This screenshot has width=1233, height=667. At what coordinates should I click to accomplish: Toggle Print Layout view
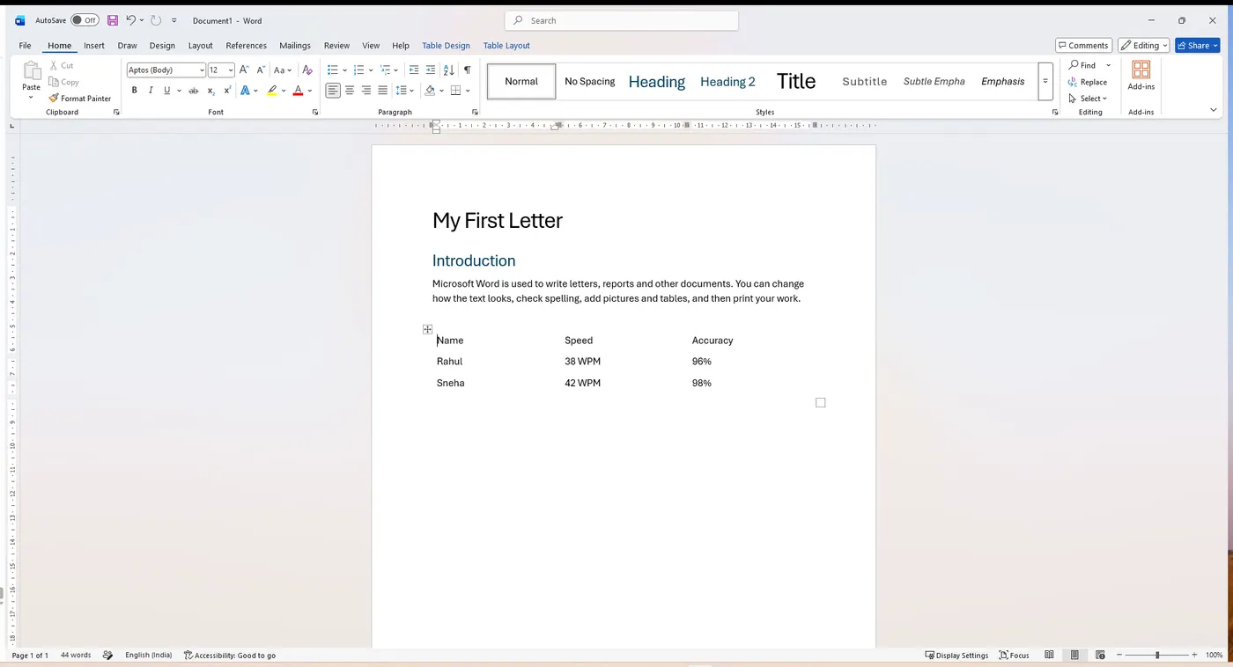pyautogui.click(x=1074, y=655)
